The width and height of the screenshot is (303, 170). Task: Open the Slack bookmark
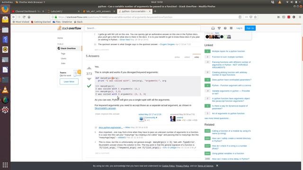point(78,22)
